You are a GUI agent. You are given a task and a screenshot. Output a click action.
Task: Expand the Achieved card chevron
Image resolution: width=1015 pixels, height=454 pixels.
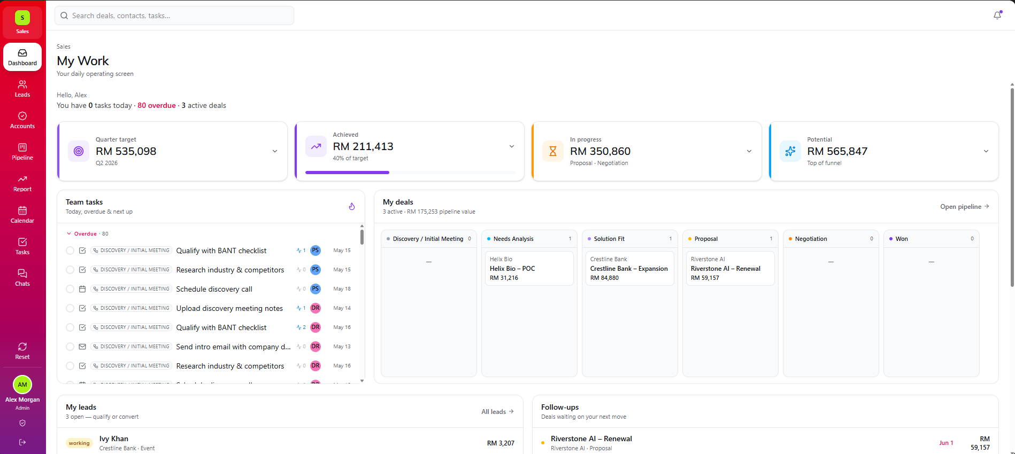click(512, 146)
